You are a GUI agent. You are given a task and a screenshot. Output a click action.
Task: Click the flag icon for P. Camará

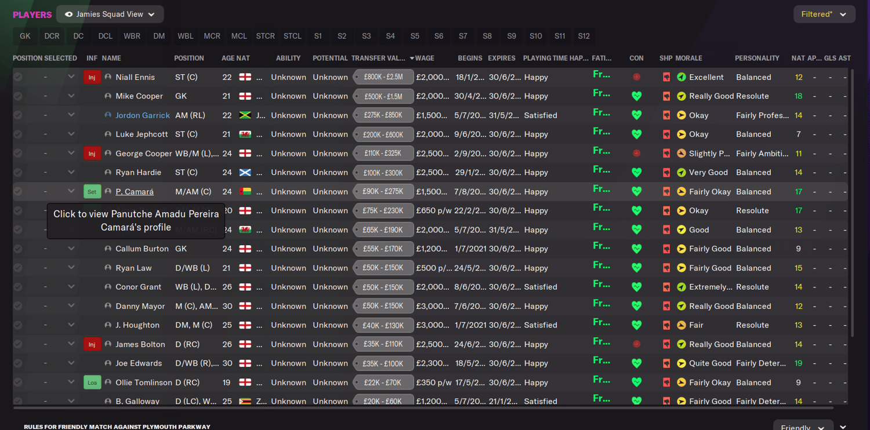[245, 192]
